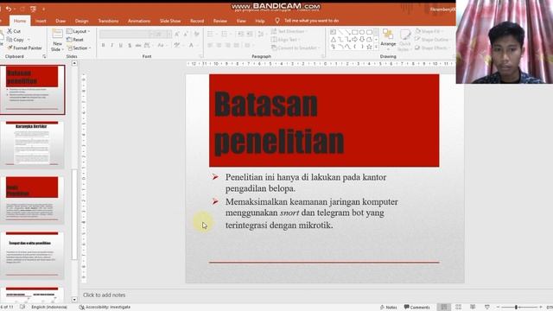553x311 pixels.
Task: Click the Increase Font Size icon
Action: click(x=177, y=35)
